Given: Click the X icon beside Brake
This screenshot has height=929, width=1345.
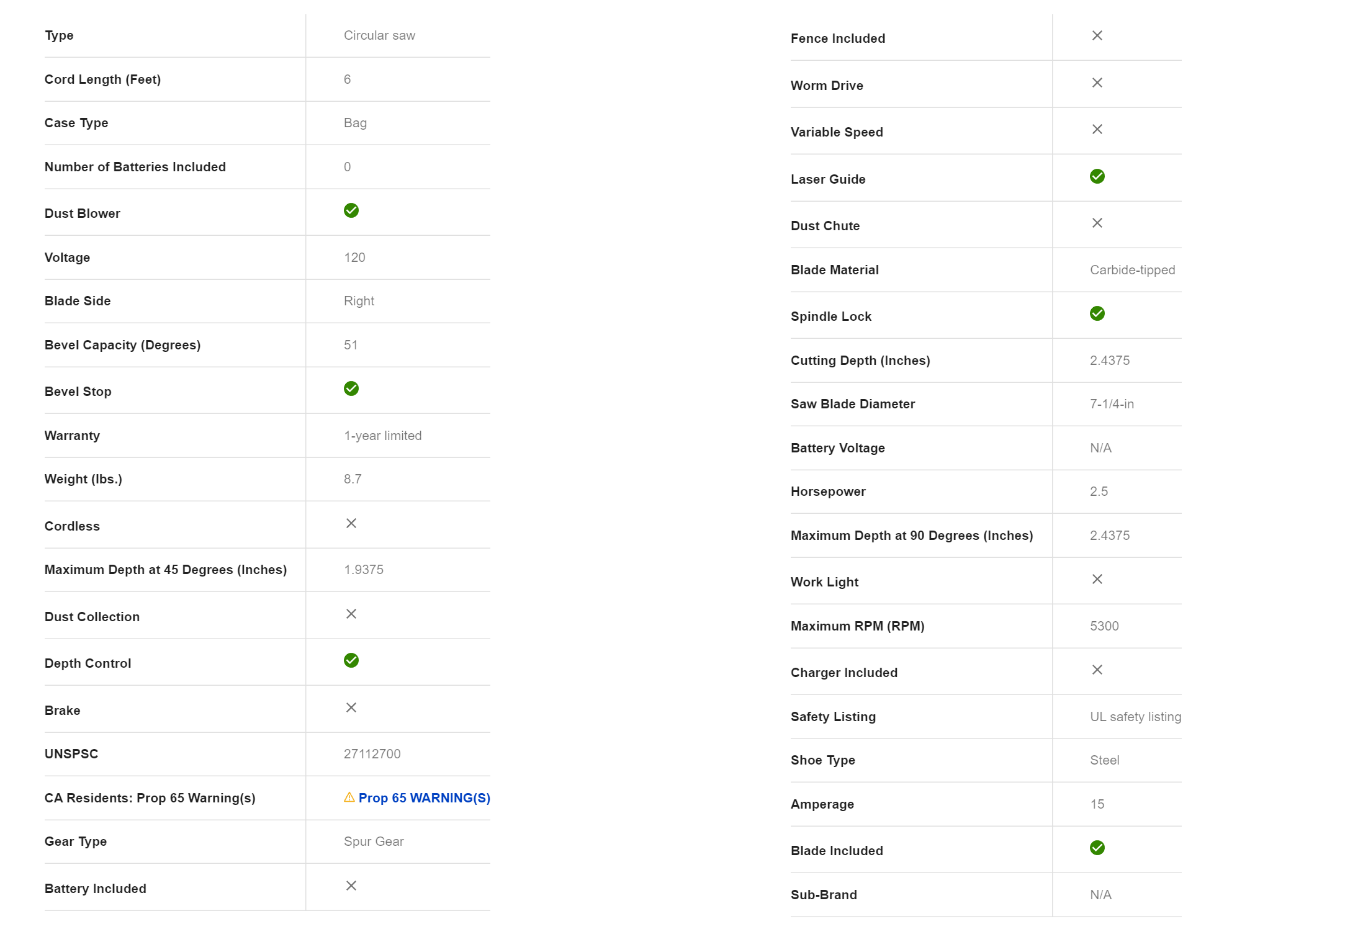Looking at the screenshot, I should 351,708.
